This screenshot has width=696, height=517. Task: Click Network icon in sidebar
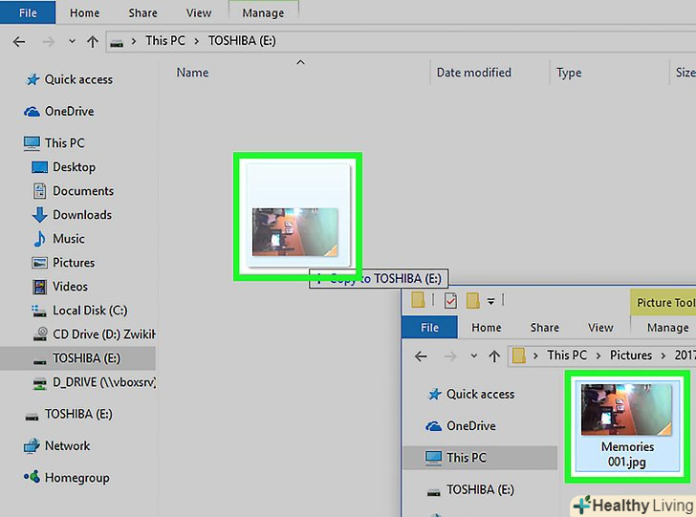pyautogui.click(x=32, y=446)
